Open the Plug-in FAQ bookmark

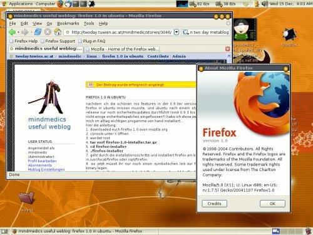pyautogui.click(x=92, y=41)
